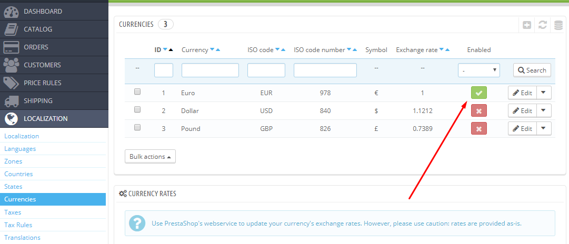The image size is (569, 244).
Task: Refresh the currencies list
Action: 542,25
